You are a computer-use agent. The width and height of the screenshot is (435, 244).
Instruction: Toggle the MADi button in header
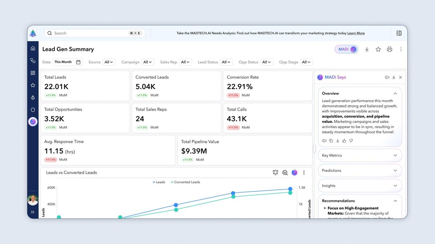[347, 49]
